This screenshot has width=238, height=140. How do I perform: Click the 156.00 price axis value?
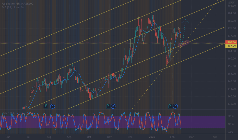tap(232, 66)
